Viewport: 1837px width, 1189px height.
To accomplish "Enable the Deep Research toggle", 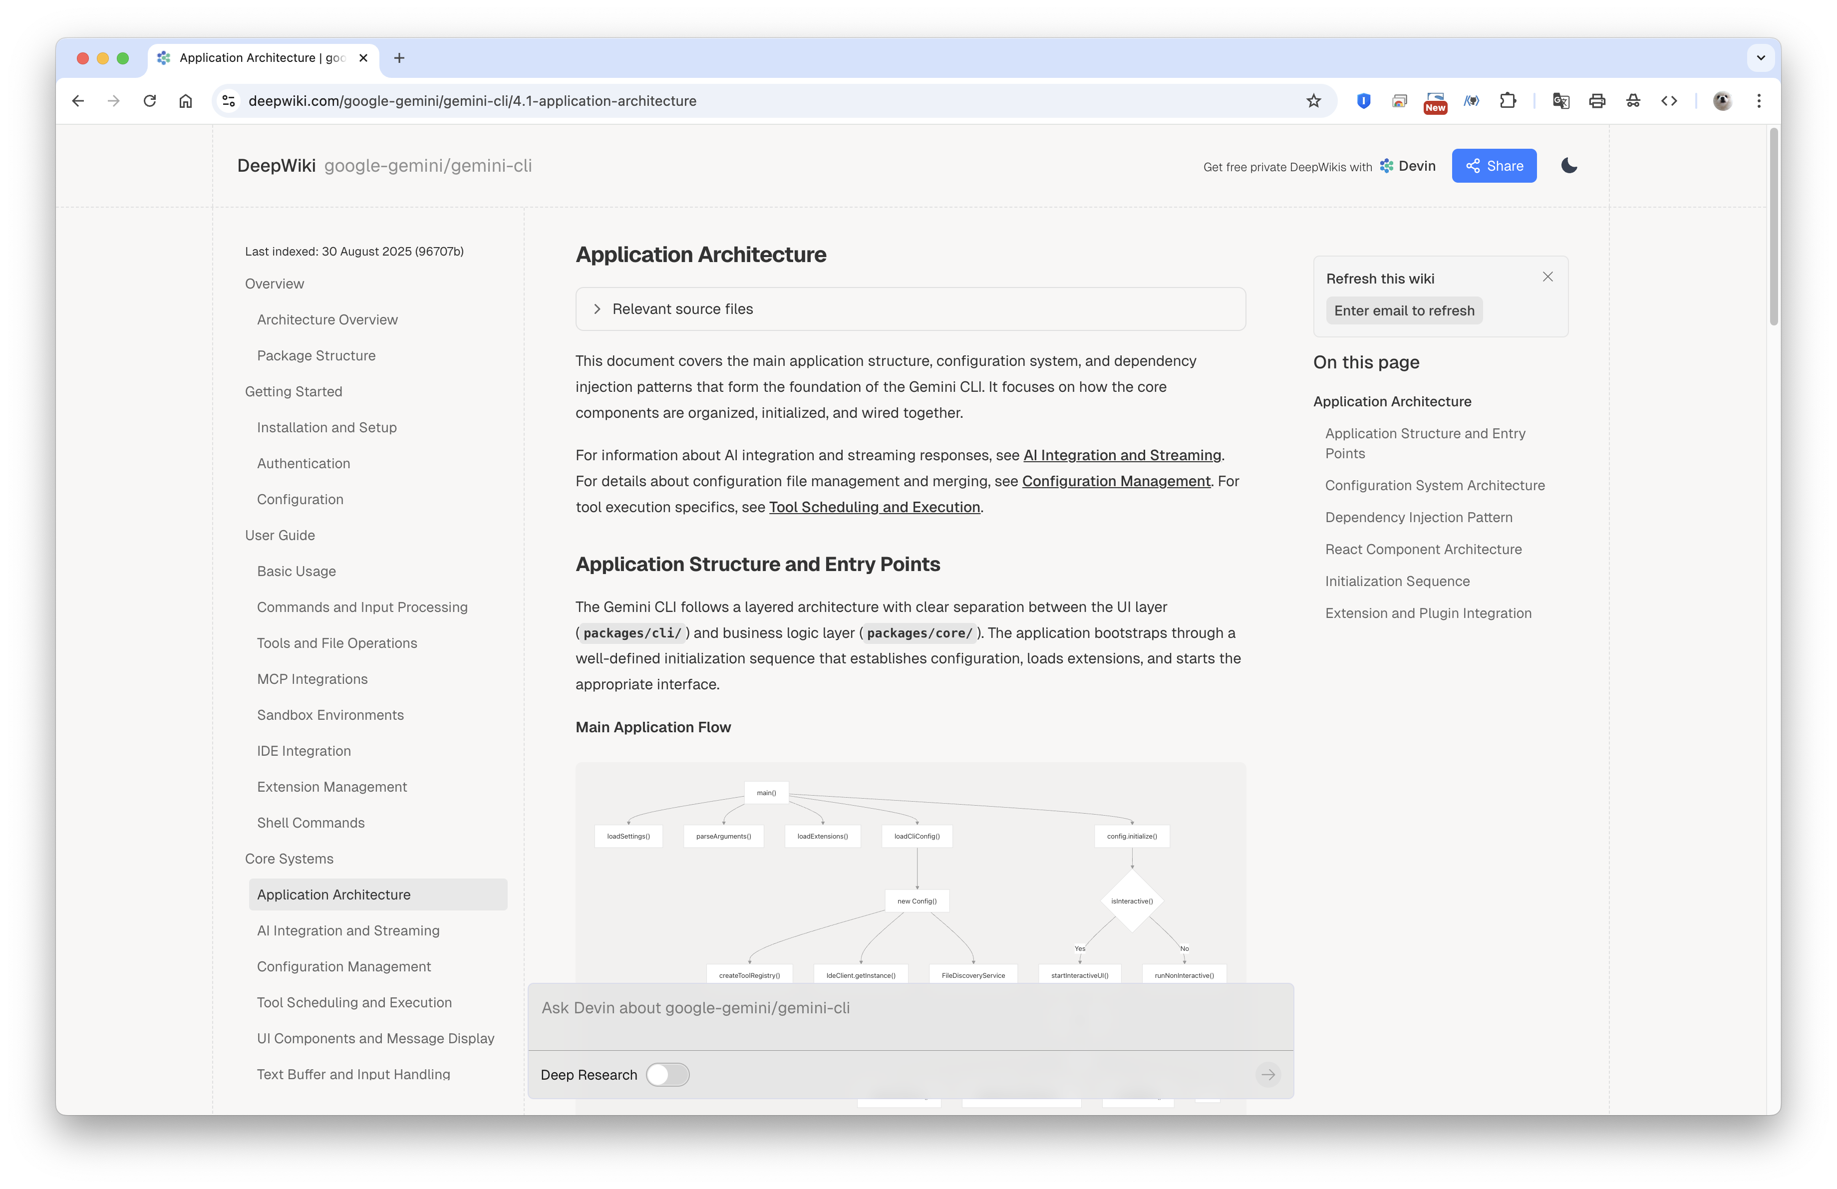I will click(667, 1074).
